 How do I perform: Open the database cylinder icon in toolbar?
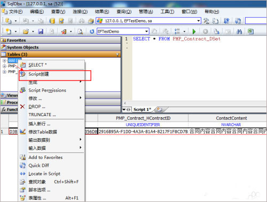(52, 21)
